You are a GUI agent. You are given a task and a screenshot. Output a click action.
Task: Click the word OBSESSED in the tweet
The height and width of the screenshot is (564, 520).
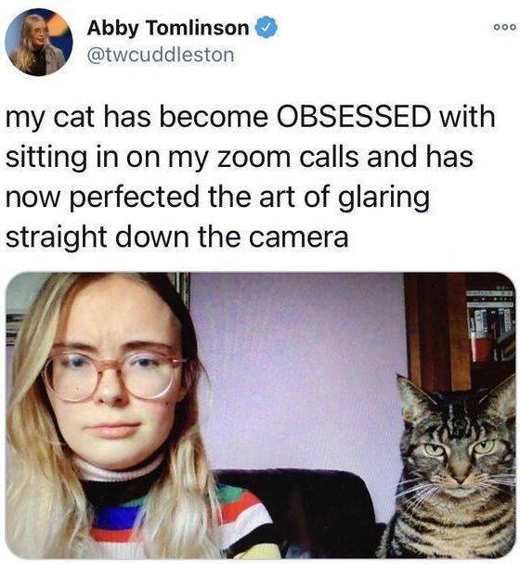pos(353,117)
